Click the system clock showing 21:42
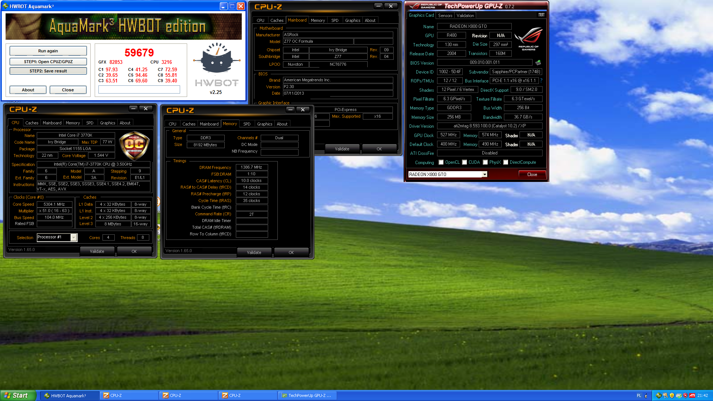713x401 pixels. point(703,395)
